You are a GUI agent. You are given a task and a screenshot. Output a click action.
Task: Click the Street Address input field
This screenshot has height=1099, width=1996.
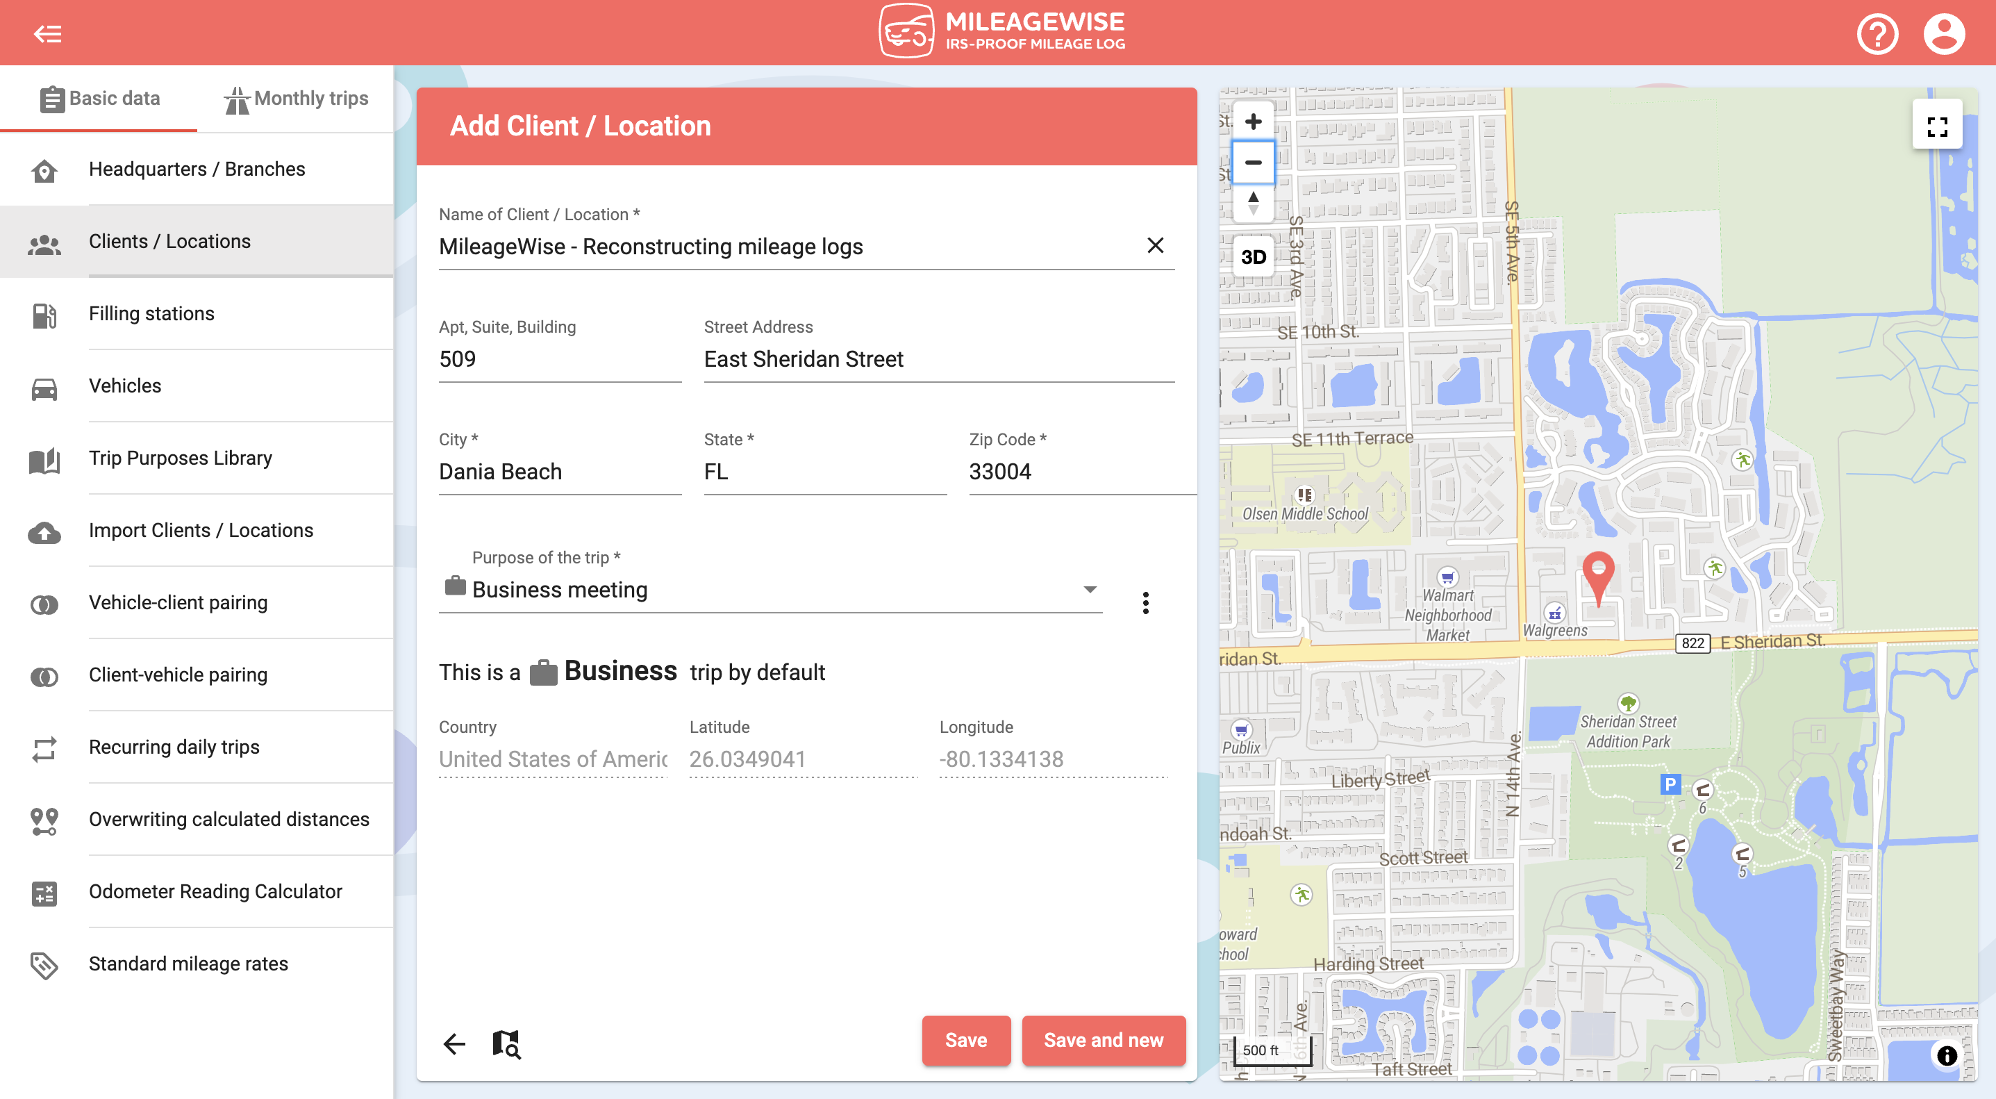click(938, 360)
